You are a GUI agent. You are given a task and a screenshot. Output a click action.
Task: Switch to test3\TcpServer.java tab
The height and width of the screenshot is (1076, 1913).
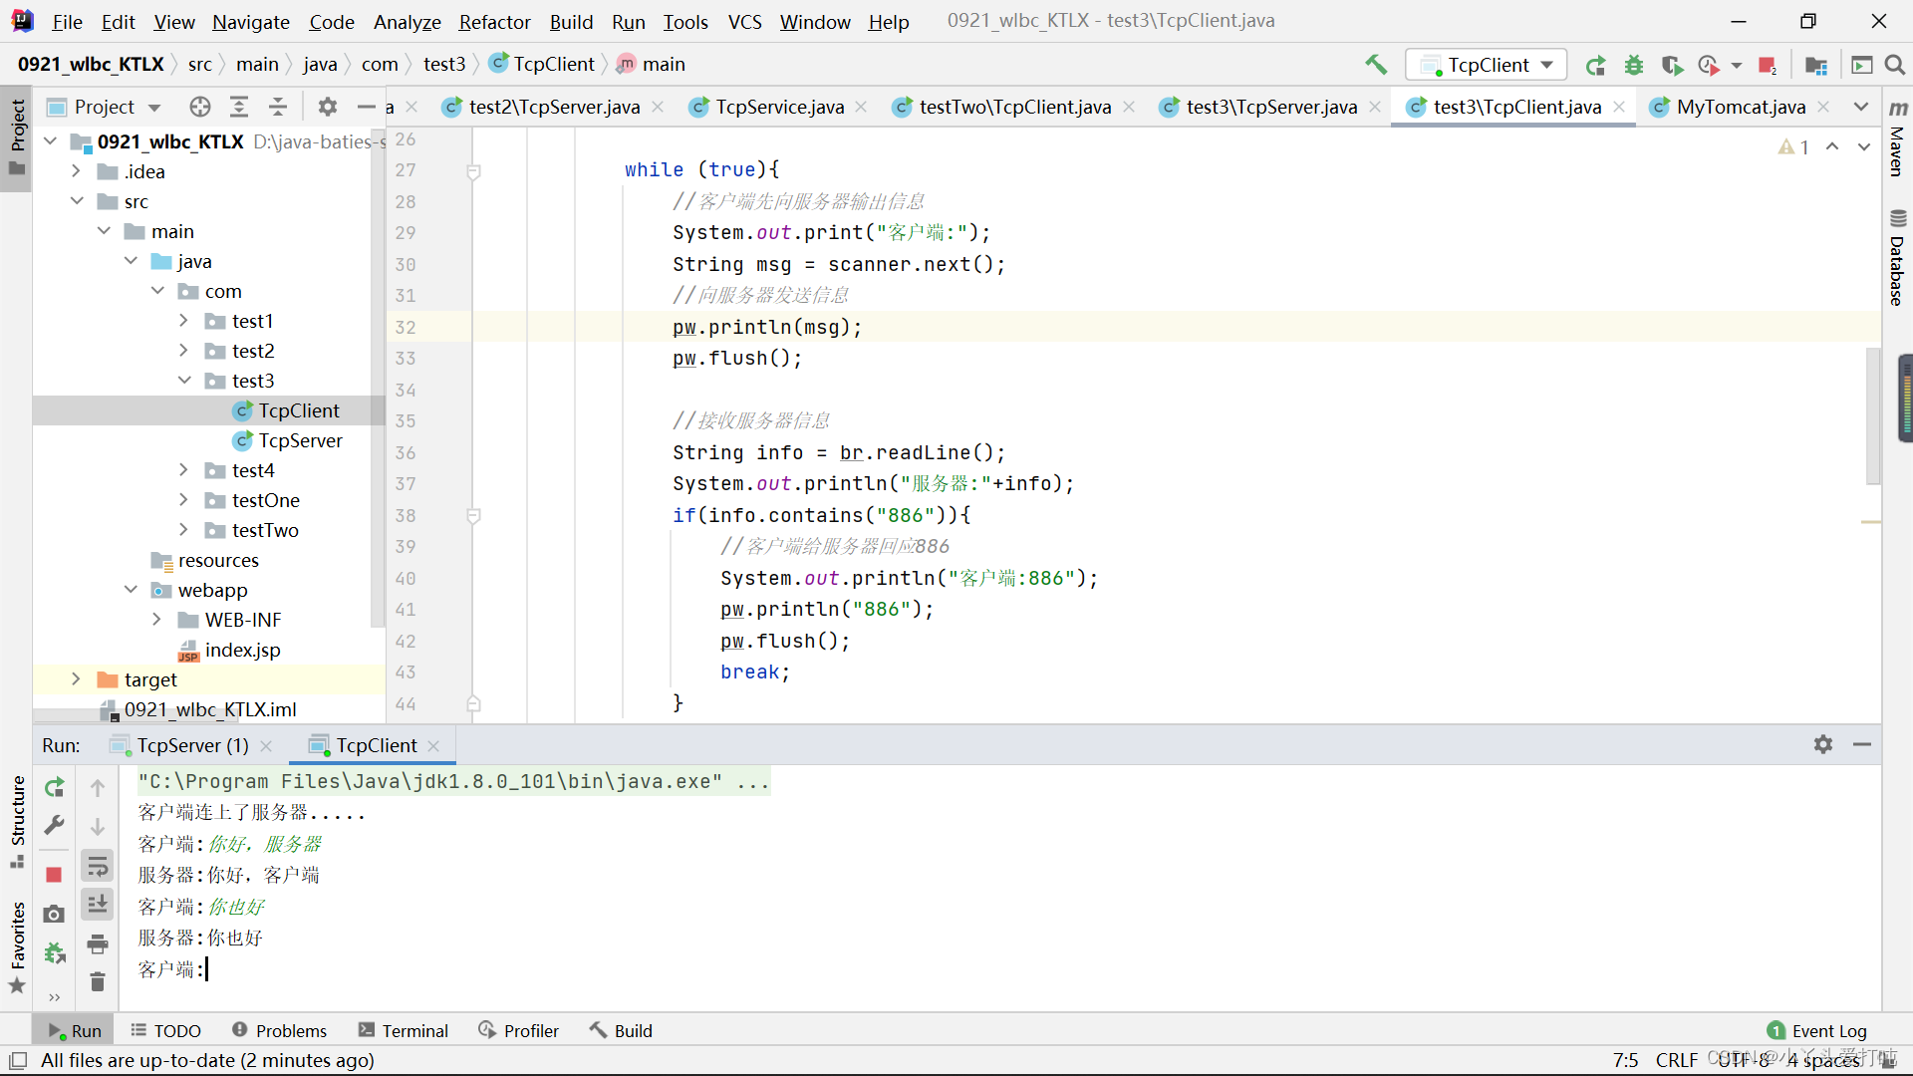[x=1270, y=107]
